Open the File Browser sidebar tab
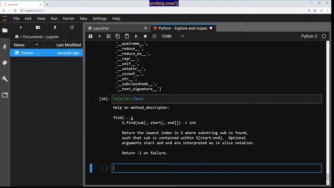 pyautogui.click(x=5, y=30)
